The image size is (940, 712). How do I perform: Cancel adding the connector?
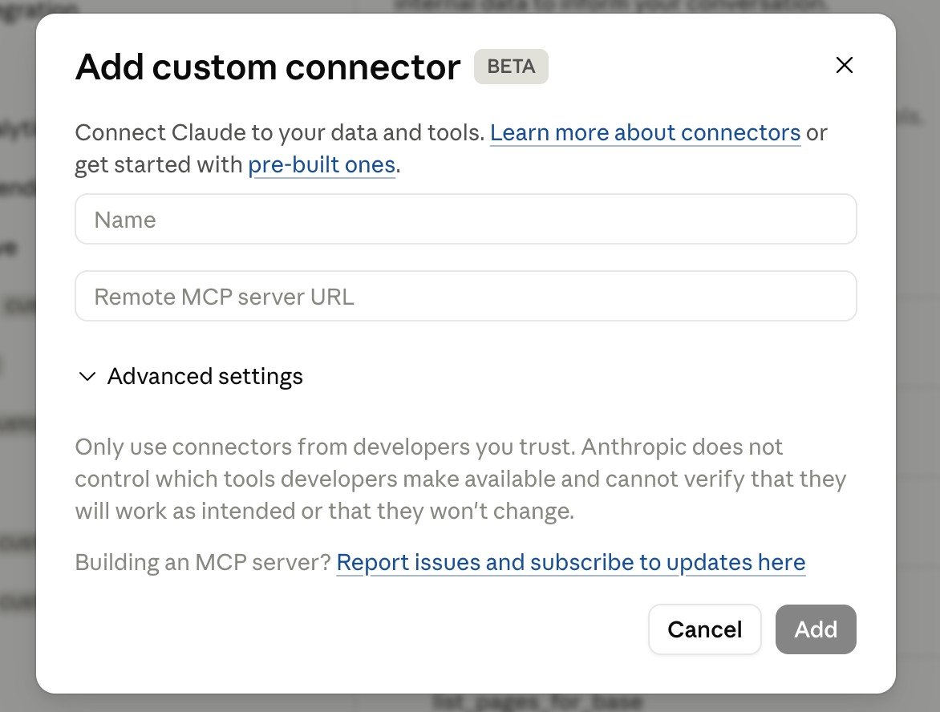tap(704, 629)
